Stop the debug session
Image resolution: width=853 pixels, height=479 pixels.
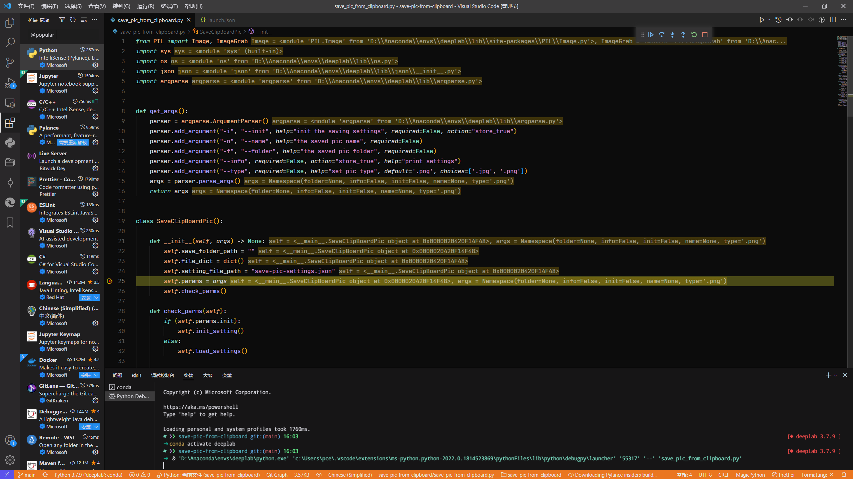point(704,34)
